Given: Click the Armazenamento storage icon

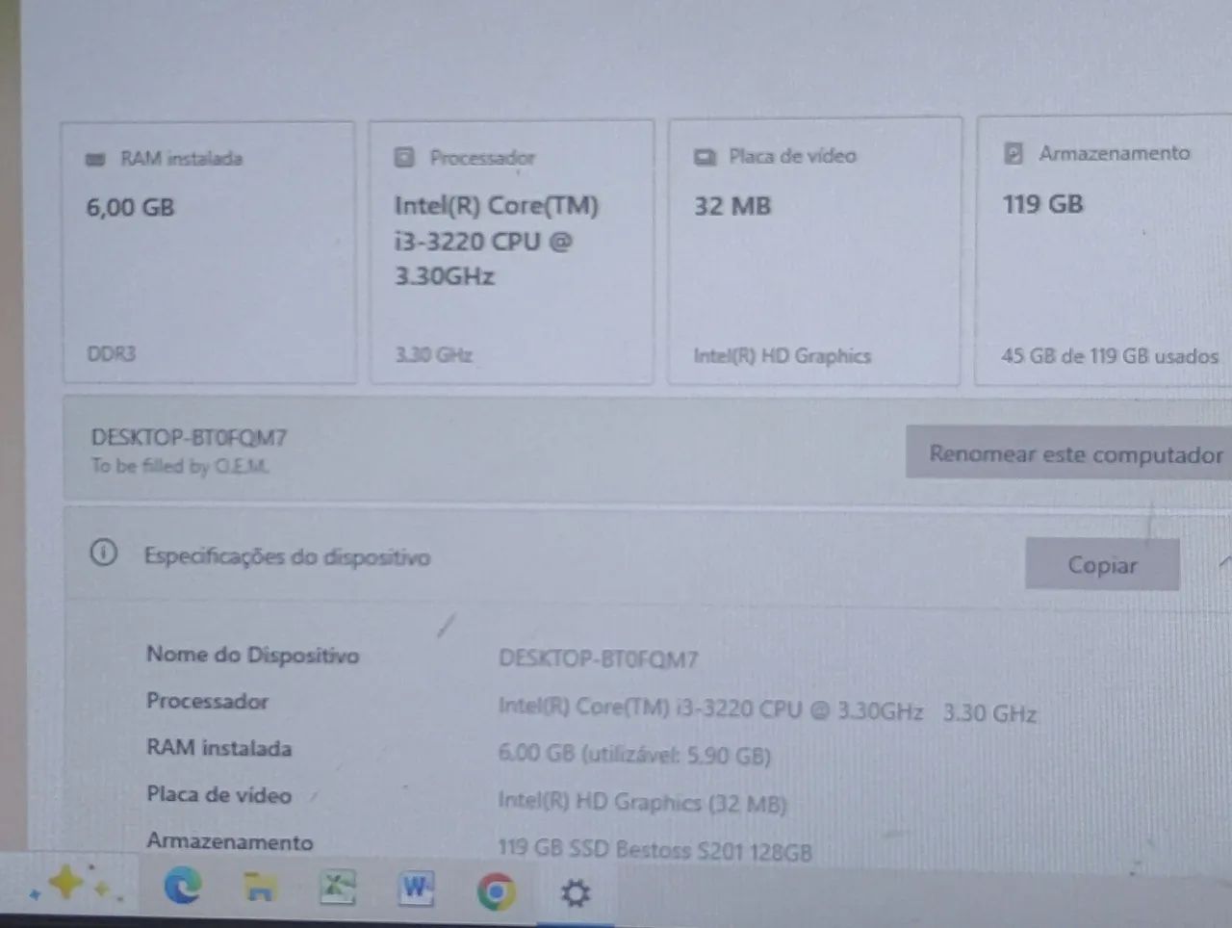Looking at the screenshot, I should 1014,152.
